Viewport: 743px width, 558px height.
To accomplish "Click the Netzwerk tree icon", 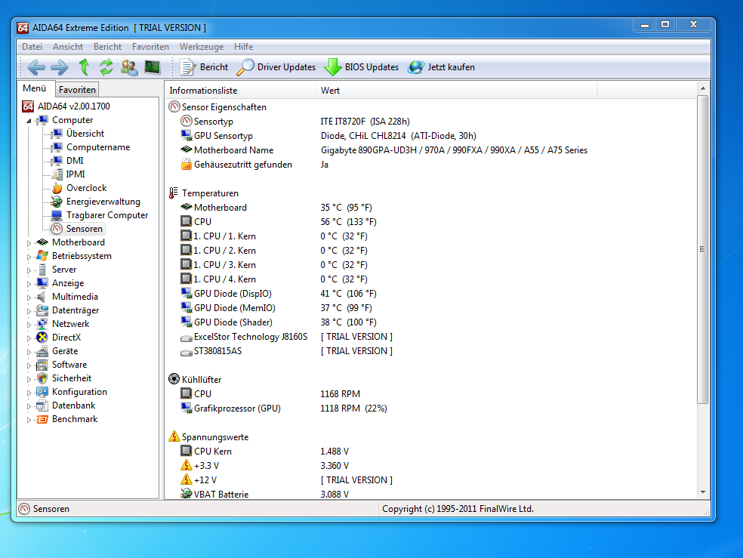I will 42,324.
